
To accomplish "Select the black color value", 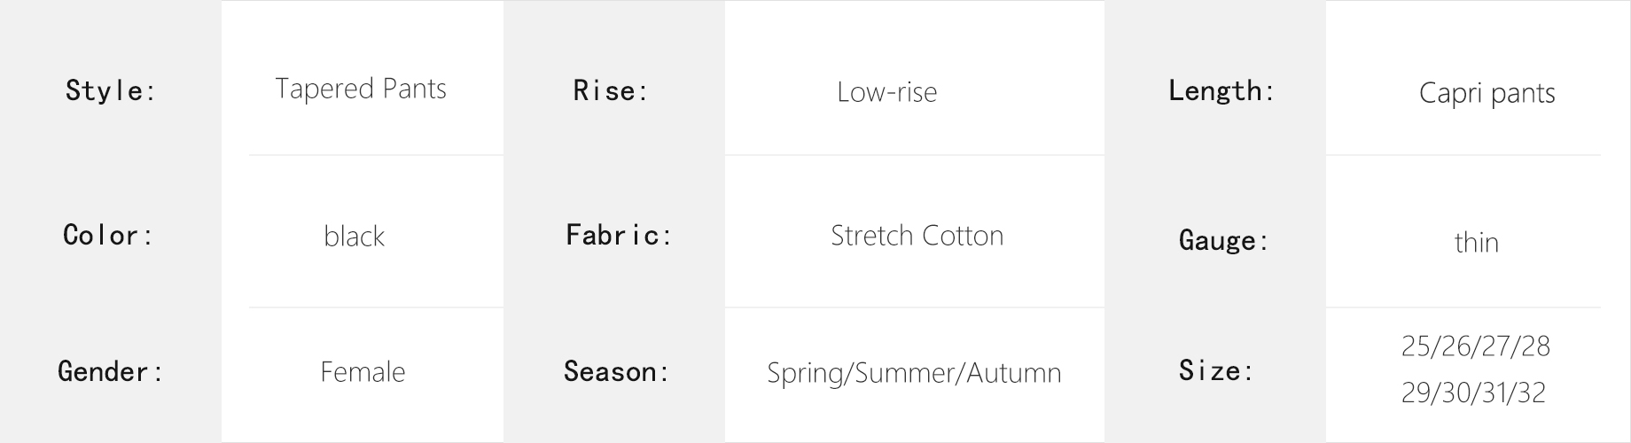I will [354, 237].
